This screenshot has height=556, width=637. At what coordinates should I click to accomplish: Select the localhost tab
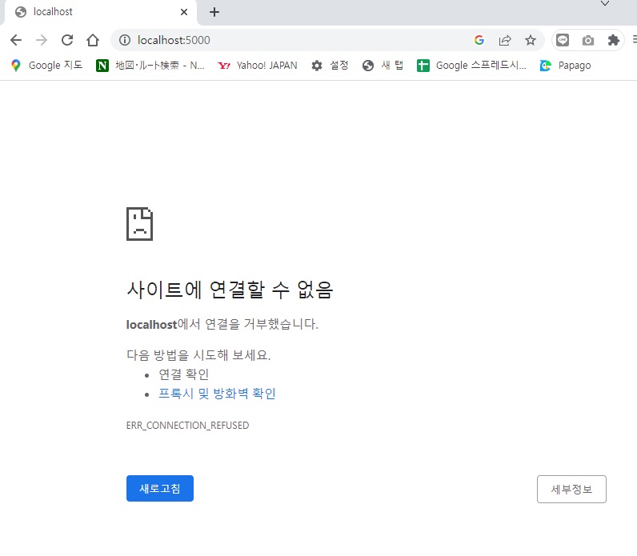101,12
